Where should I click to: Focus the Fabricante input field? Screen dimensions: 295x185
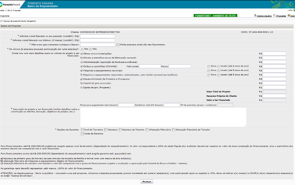[150, 66]
